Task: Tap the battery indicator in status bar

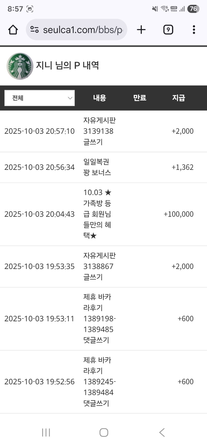Action: (x=193, y=9)
